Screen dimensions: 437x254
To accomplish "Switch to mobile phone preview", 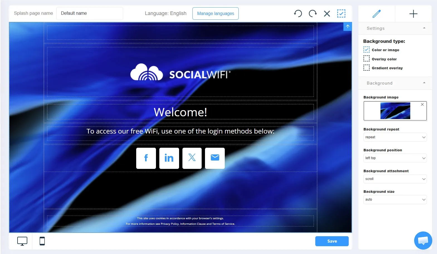I will point(42,241).
